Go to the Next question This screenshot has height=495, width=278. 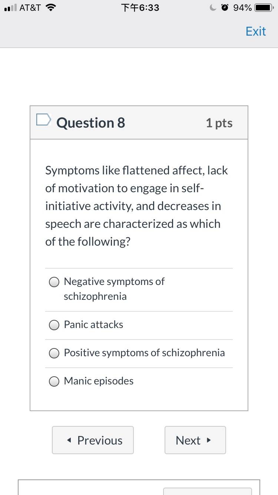195,440
